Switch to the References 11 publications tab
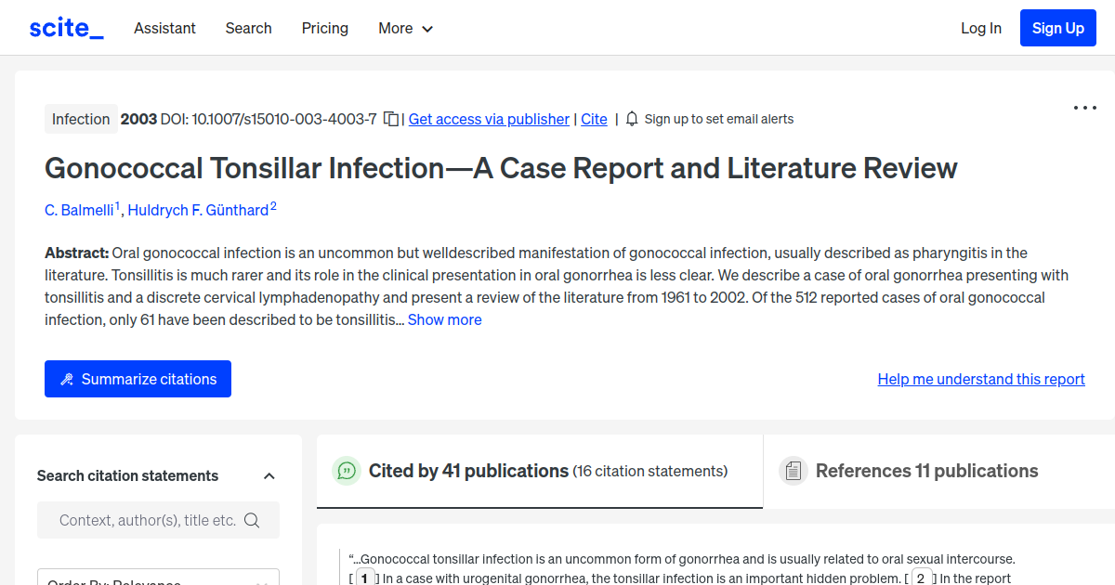 [x=926, y=471]
